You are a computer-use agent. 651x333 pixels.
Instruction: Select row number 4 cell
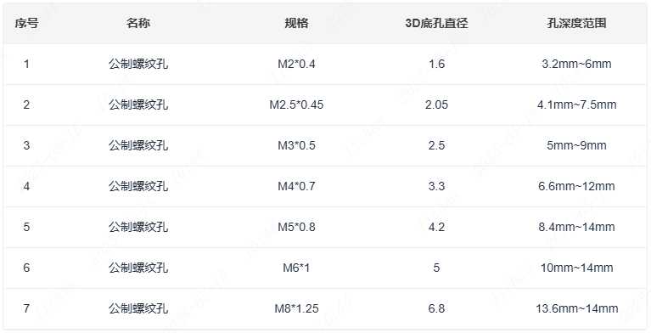tap(26, 186)
